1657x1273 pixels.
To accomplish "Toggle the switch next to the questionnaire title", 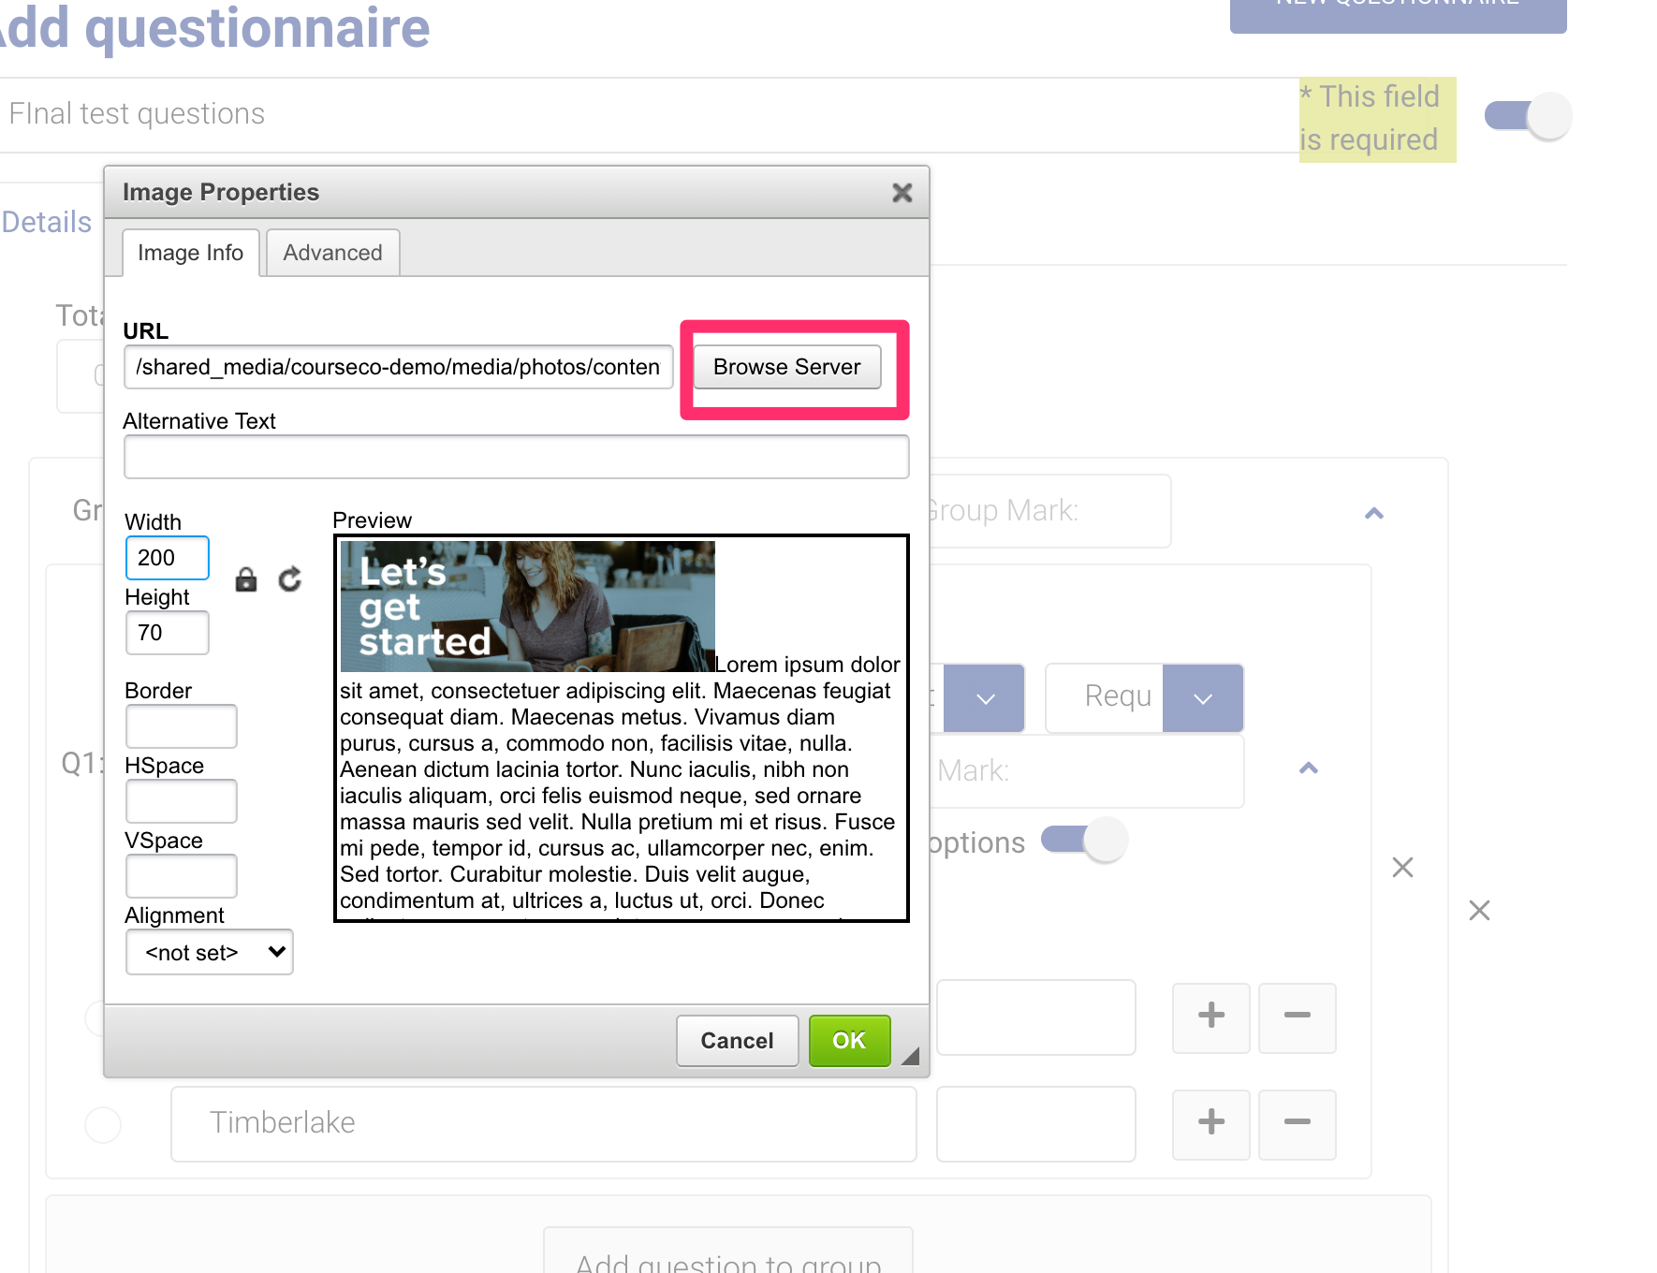I will pos(1527,116).
